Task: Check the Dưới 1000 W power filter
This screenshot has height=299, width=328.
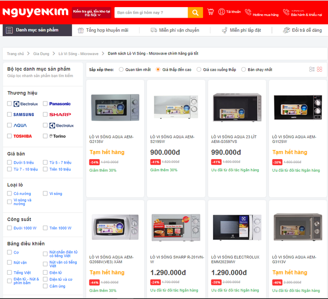Action: [10, 228]
